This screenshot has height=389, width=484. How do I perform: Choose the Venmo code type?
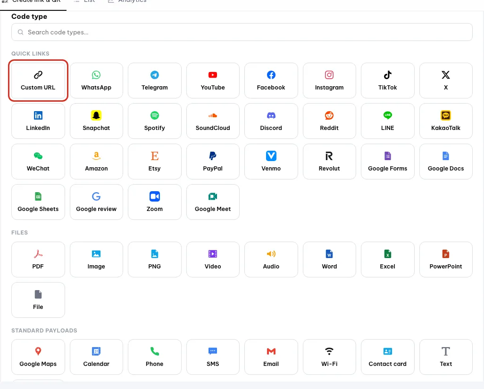271,162
